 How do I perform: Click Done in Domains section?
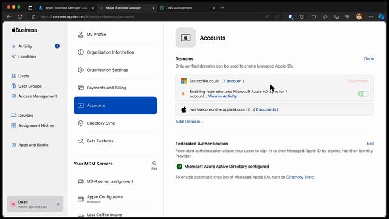click(369, 59)
